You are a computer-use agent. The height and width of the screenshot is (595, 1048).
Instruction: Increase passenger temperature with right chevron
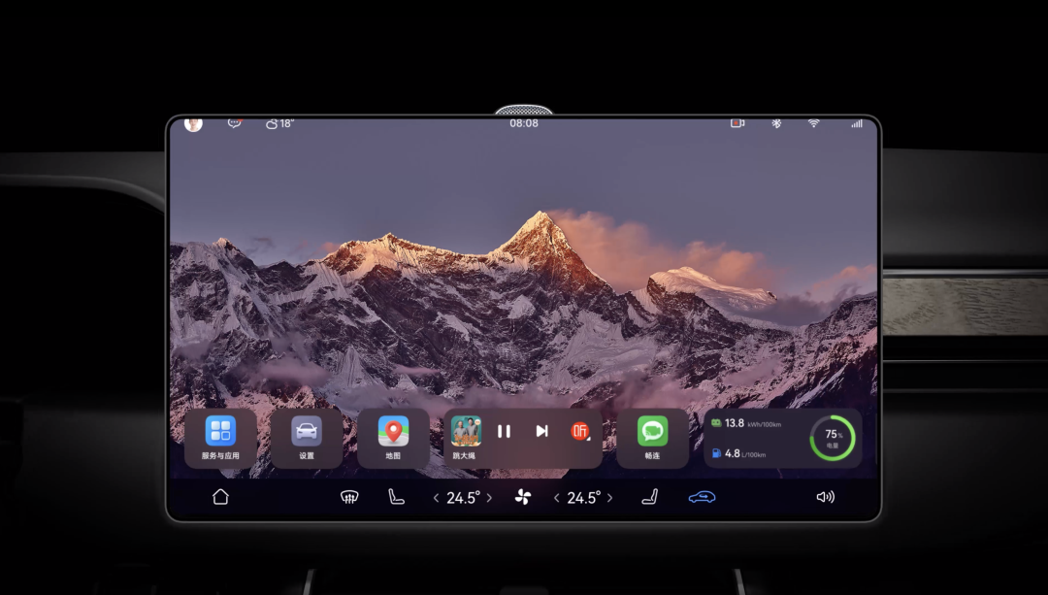click(609, 498)
